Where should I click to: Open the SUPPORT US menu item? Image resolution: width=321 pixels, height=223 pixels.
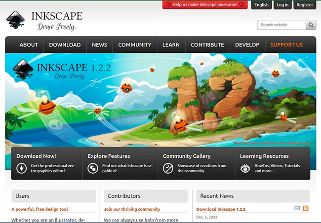tap(286, 45)
